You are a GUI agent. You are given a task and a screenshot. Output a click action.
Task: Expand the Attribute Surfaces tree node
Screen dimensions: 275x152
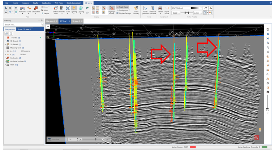[x=5, y=61]
